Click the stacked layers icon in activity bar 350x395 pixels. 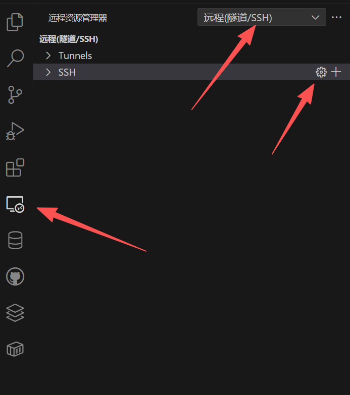tap(15, 313)
